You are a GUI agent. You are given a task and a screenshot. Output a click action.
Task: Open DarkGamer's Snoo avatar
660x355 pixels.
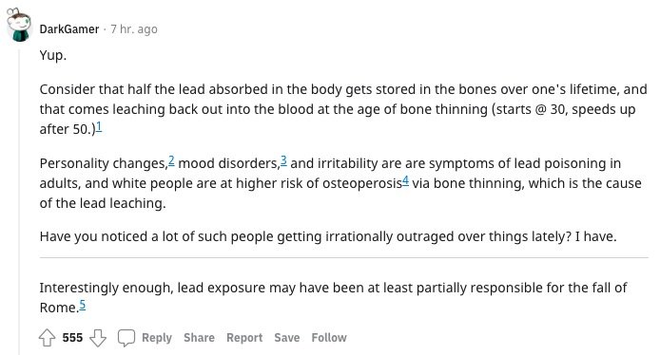(19, 26)
